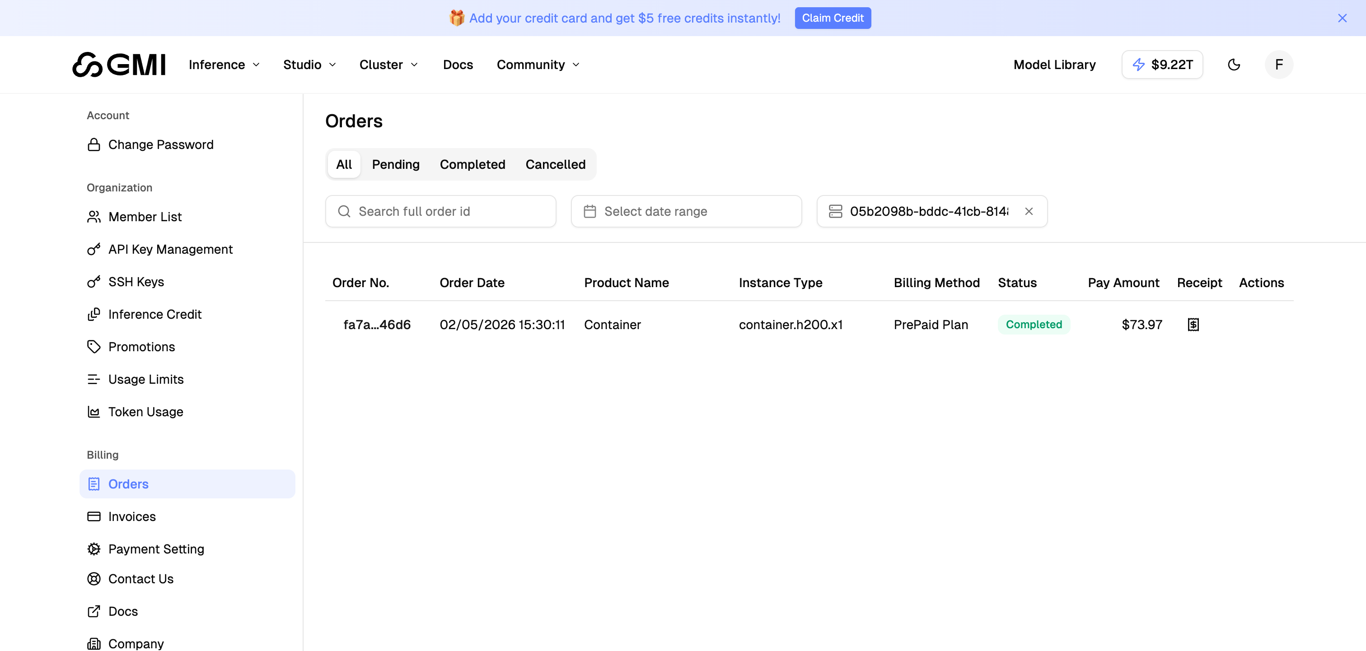Click the search magnifier in order id field
The image size is (1366, 651).
coord(345,211)
